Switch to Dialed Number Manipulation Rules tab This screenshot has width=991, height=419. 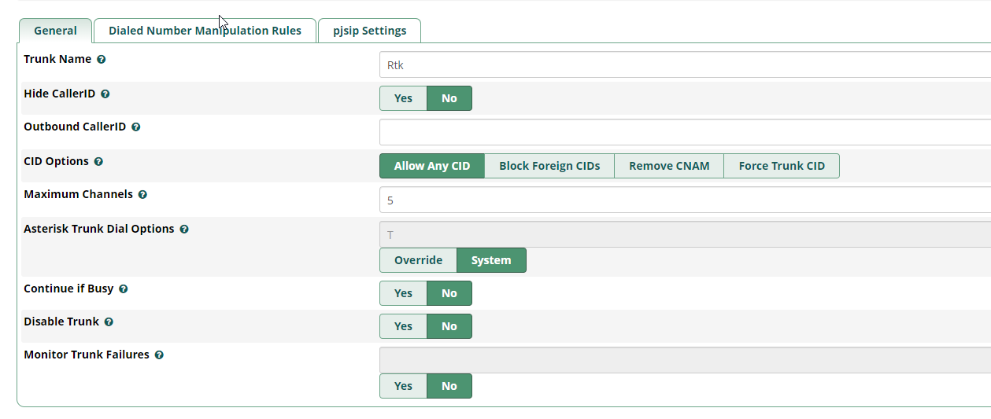tap(205, 31)
